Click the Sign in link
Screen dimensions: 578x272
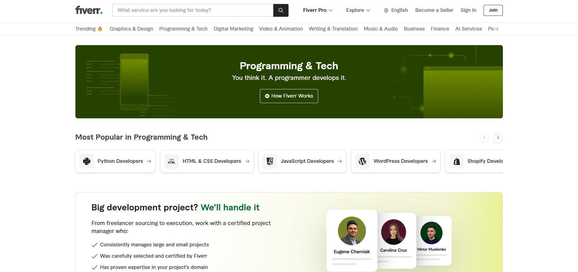pyautogui.click(x=468, y=10)
